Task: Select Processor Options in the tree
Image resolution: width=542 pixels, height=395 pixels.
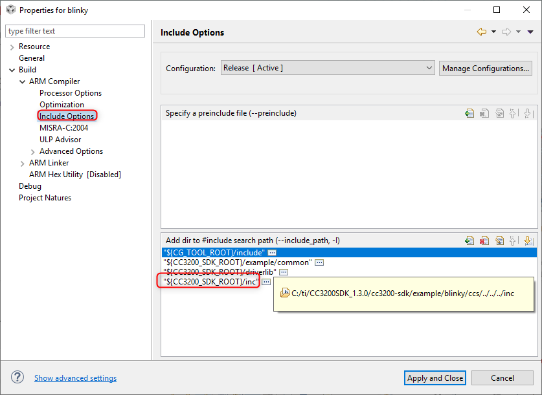Action: click(x=70, y=93)
